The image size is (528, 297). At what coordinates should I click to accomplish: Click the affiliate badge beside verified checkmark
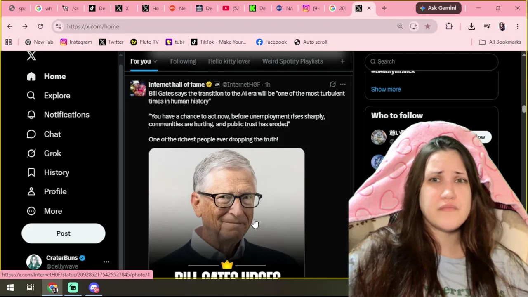(217, 85)
